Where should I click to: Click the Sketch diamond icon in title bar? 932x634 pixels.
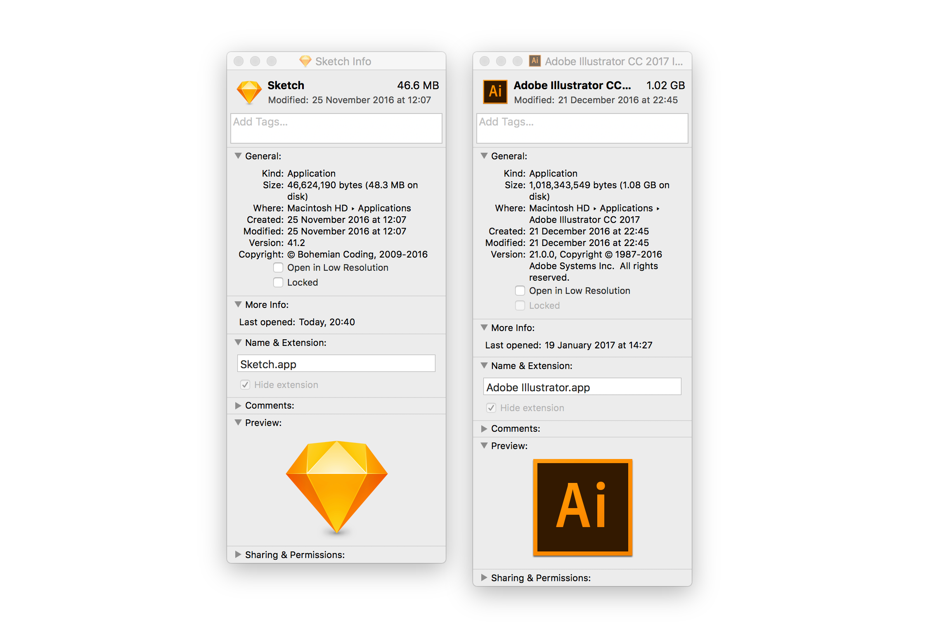305,61
